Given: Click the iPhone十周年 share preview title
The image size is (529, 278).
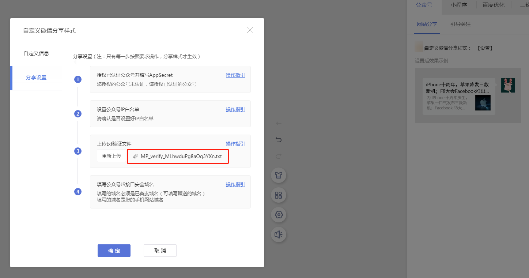Looking at the screenshot, I should 457,88.
